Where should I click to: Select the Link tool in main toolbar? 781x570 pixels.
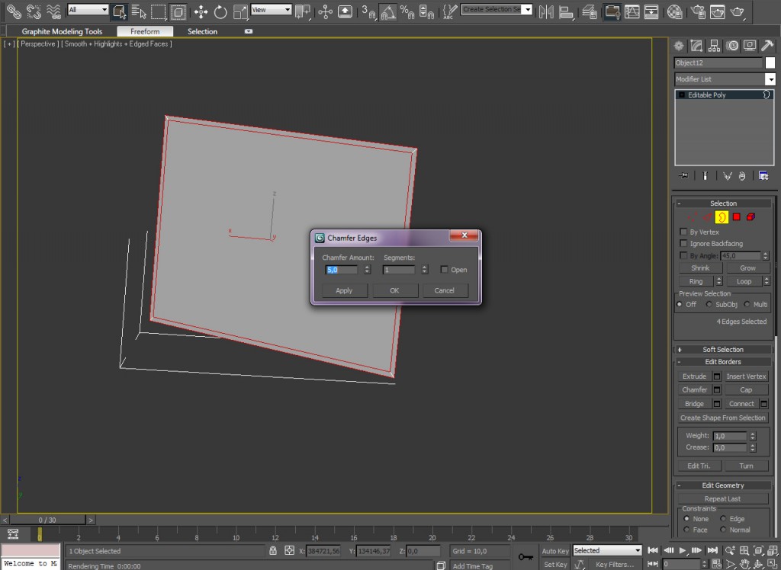(x=14, y=11)
